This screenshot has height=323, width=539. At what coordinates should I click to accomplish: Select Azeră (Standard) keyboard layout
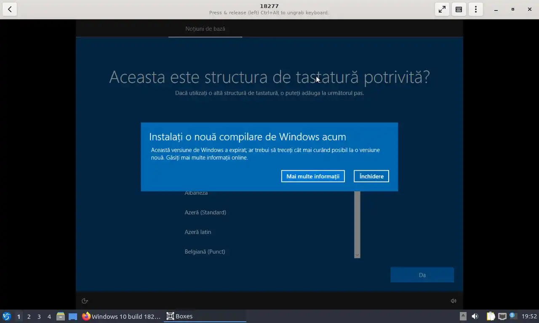click(205, 212)
